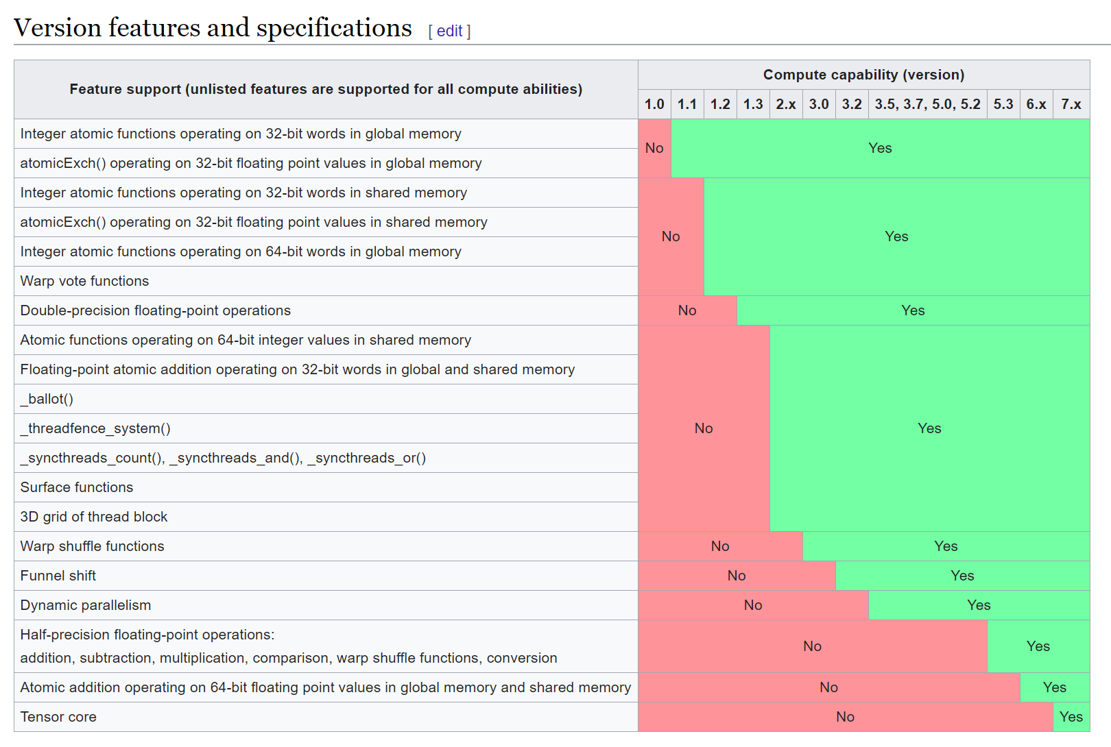Select the 7.x column header

click(x=1071, y=103)
